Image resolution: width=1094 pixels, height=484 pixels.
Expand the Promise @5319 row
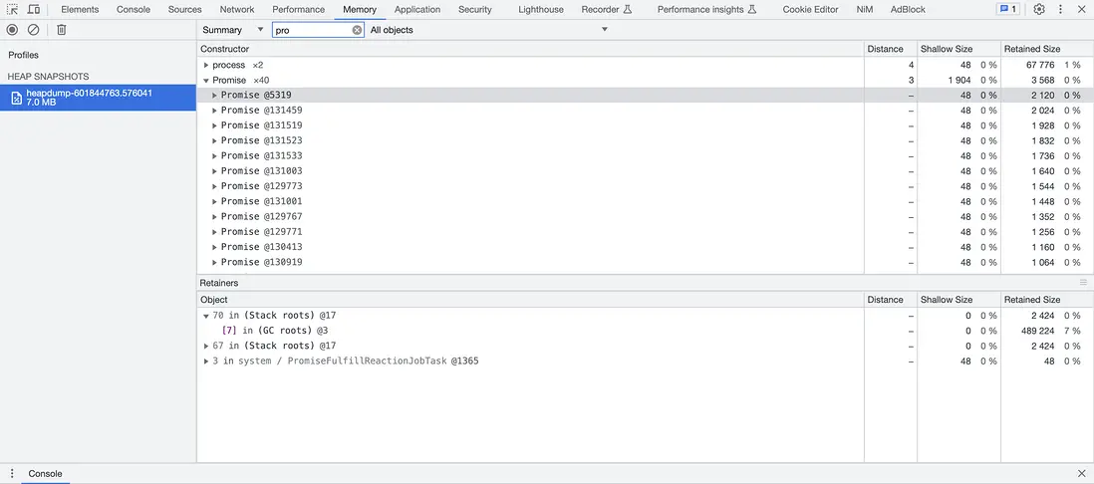(214, 96)
